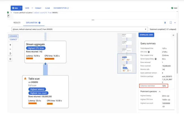The height and width of the screenshot is (122, 184).
Task: Click the magic wand icon under line number
Action: point(8,16)
